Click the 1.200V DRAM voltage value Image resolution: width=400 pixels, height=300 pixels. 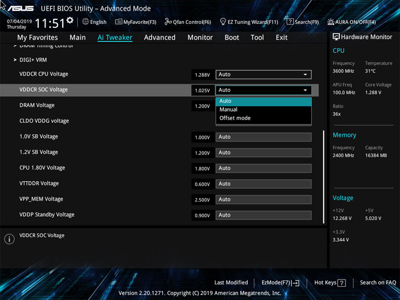[x=203, y=106]
